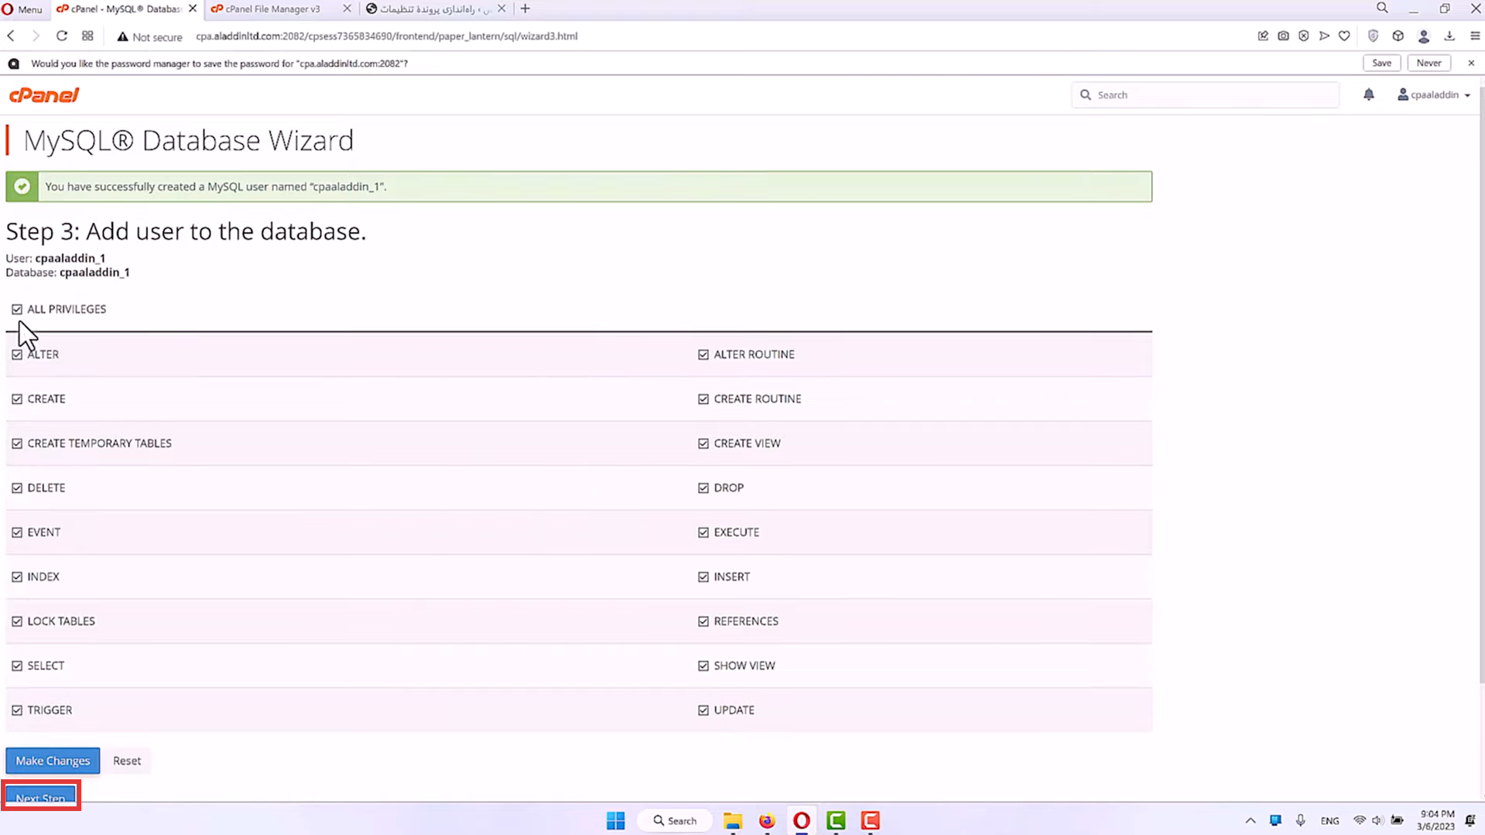Click the cPanel logo
This screenshot has width=1485, height=835.
click(44, 95)
